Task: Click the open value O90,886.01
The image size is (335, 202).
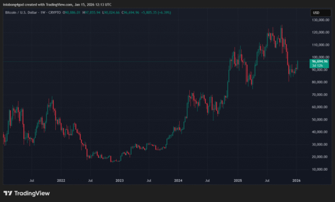Action: pyautogui.click(x=71, y=13)
